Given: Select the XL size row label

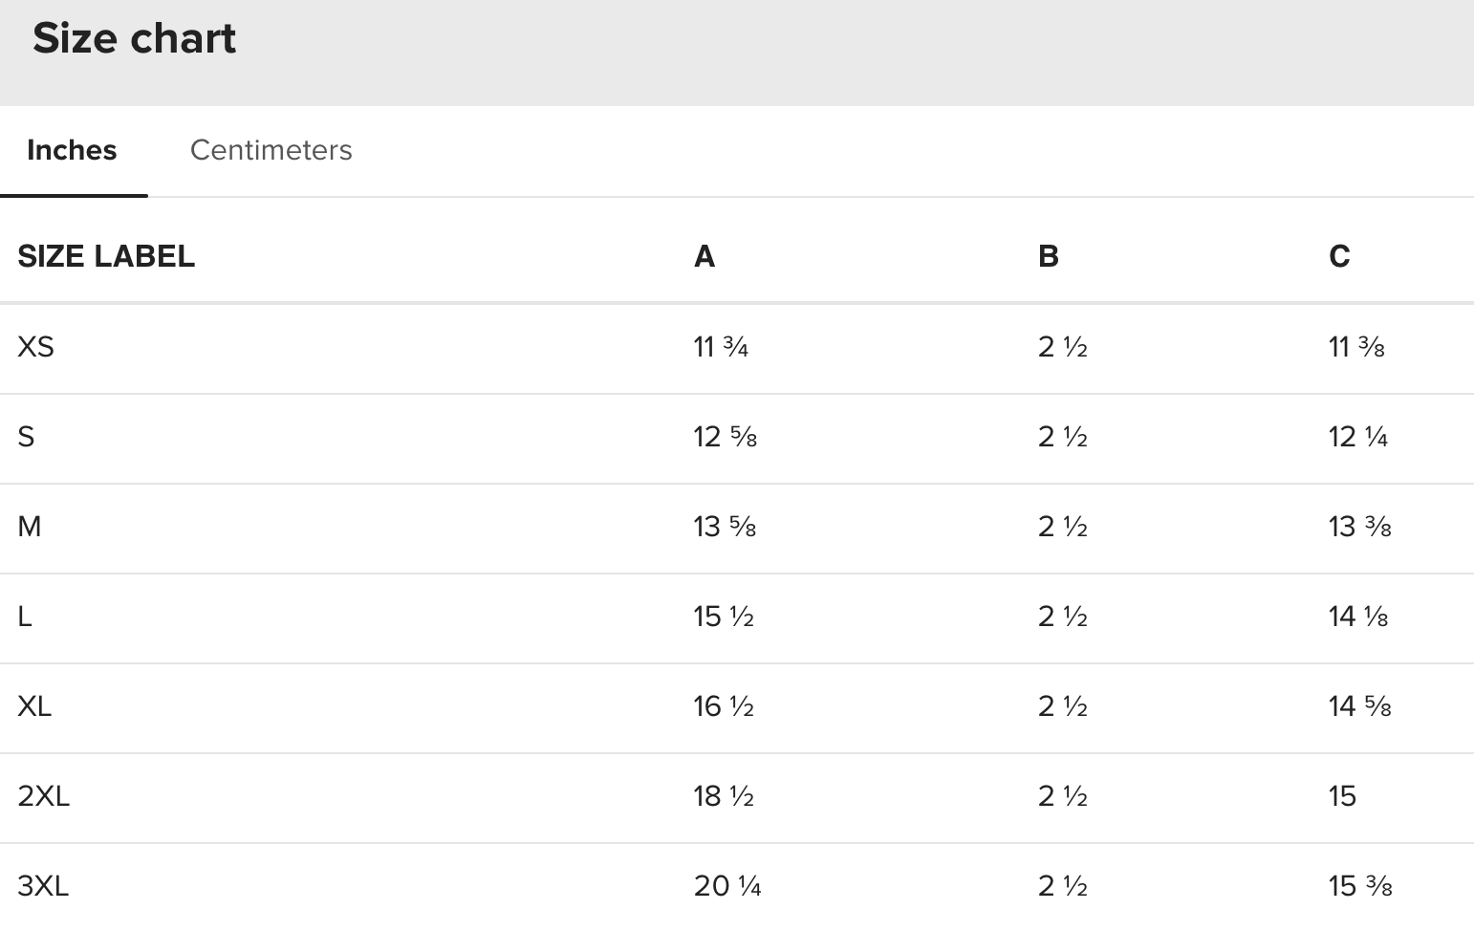Looking at the screenshot, I should click(34, 706).
